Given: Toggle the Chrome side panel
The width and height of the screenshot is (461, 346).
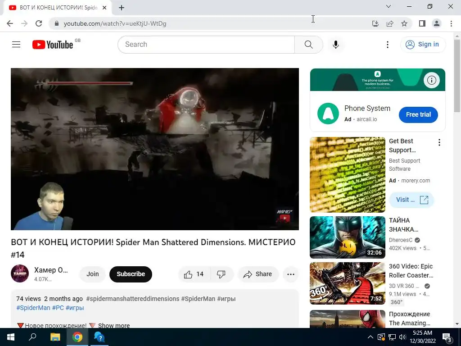Looking at the screenshot, I should tap(422, 23).
